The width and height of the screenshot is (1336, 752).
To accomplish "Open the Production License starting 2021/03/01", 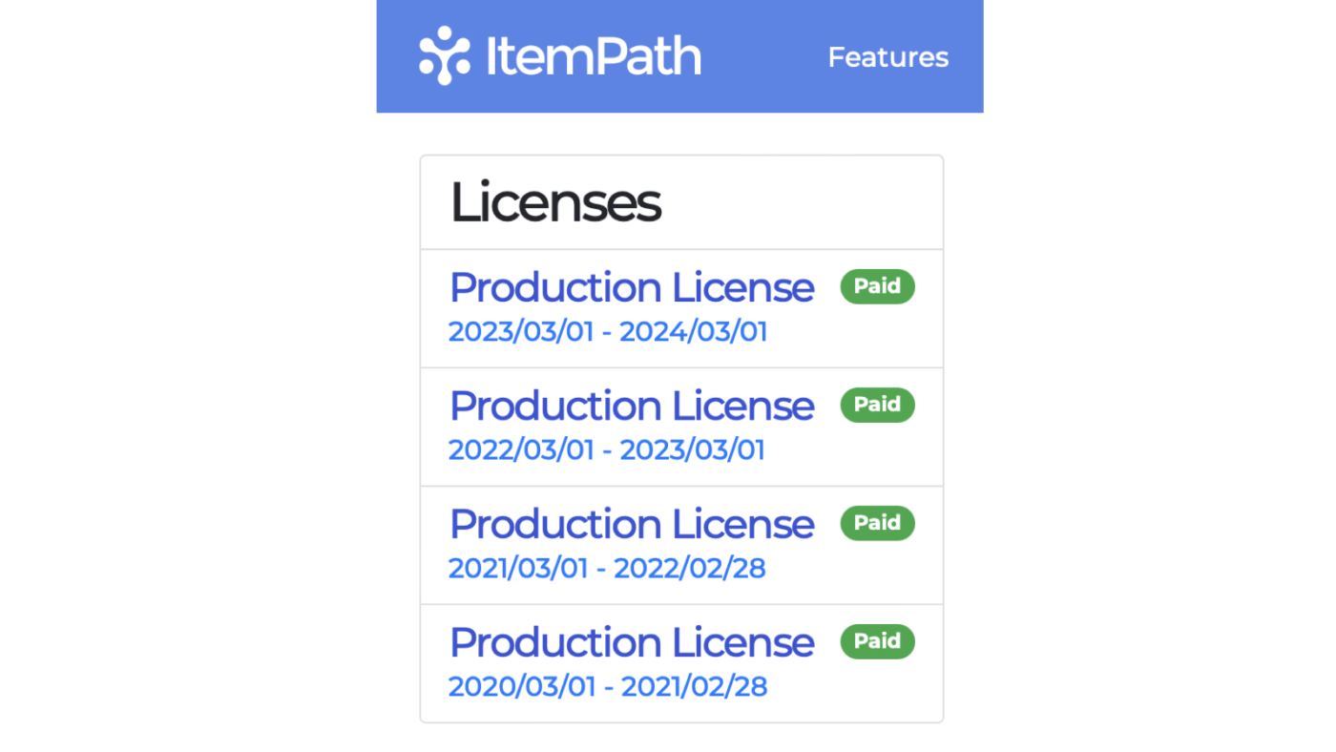I will 631,523.
